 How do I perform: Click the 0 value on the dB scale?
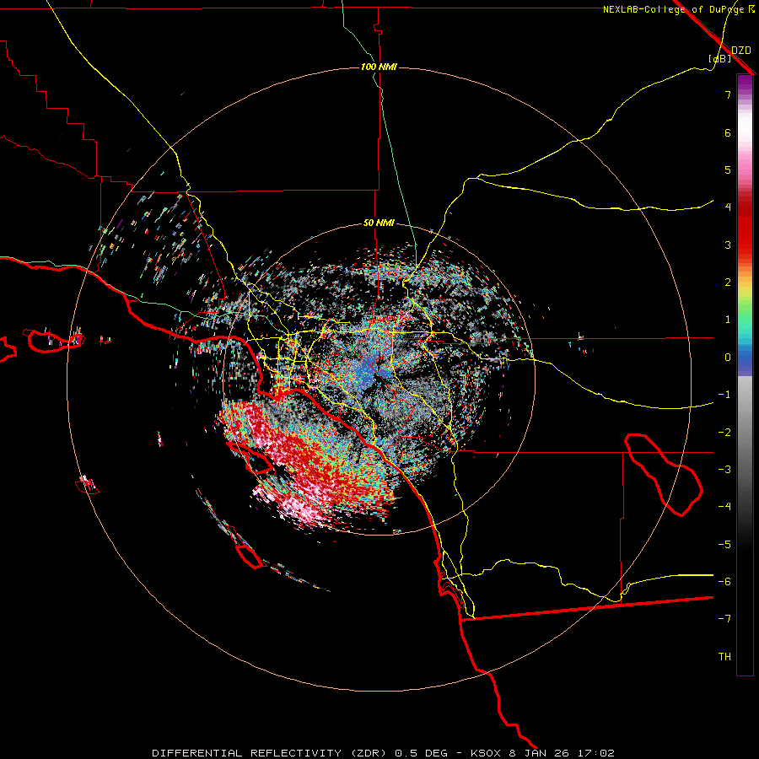[728, 358]
